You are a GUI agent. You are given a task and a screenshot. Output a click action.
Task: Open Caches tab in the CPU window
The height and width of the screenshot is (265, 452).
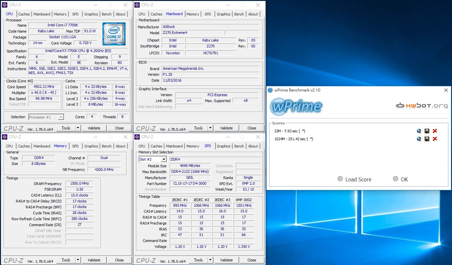click(x=24, y=14)
